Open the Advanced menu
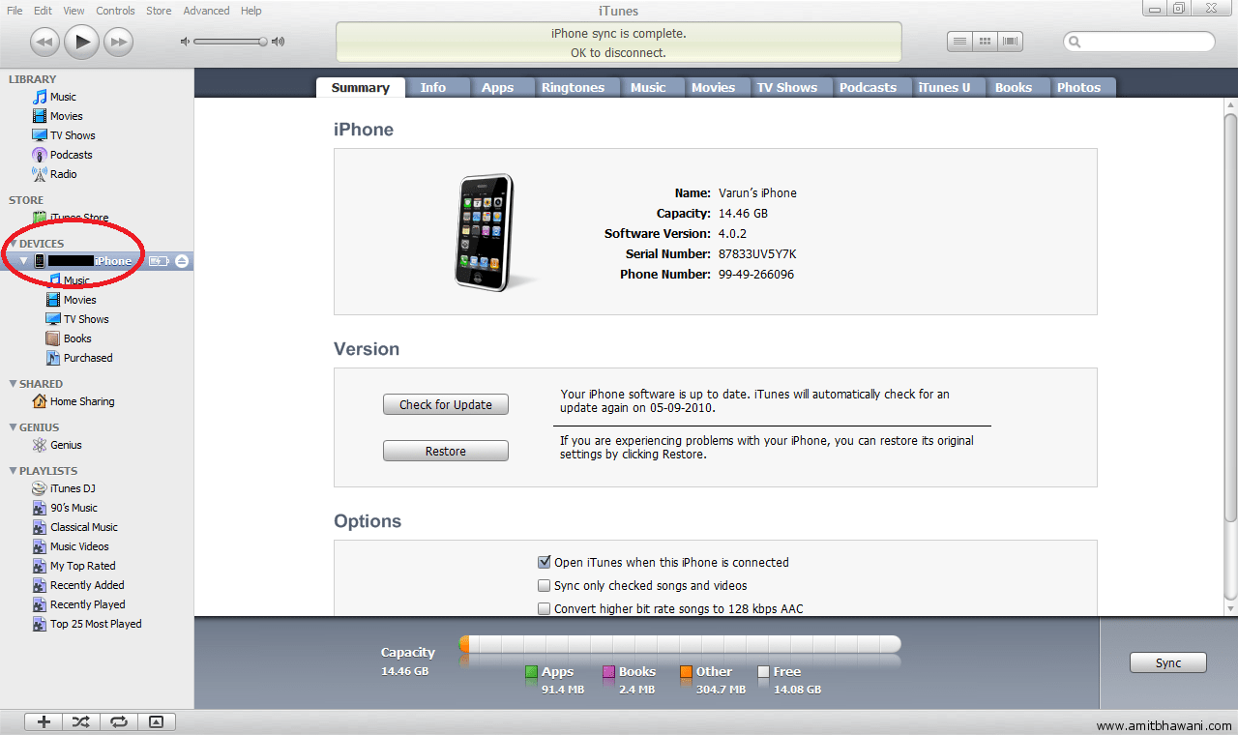This screenshot has width=1238, height=735. (x=206, y=11)
